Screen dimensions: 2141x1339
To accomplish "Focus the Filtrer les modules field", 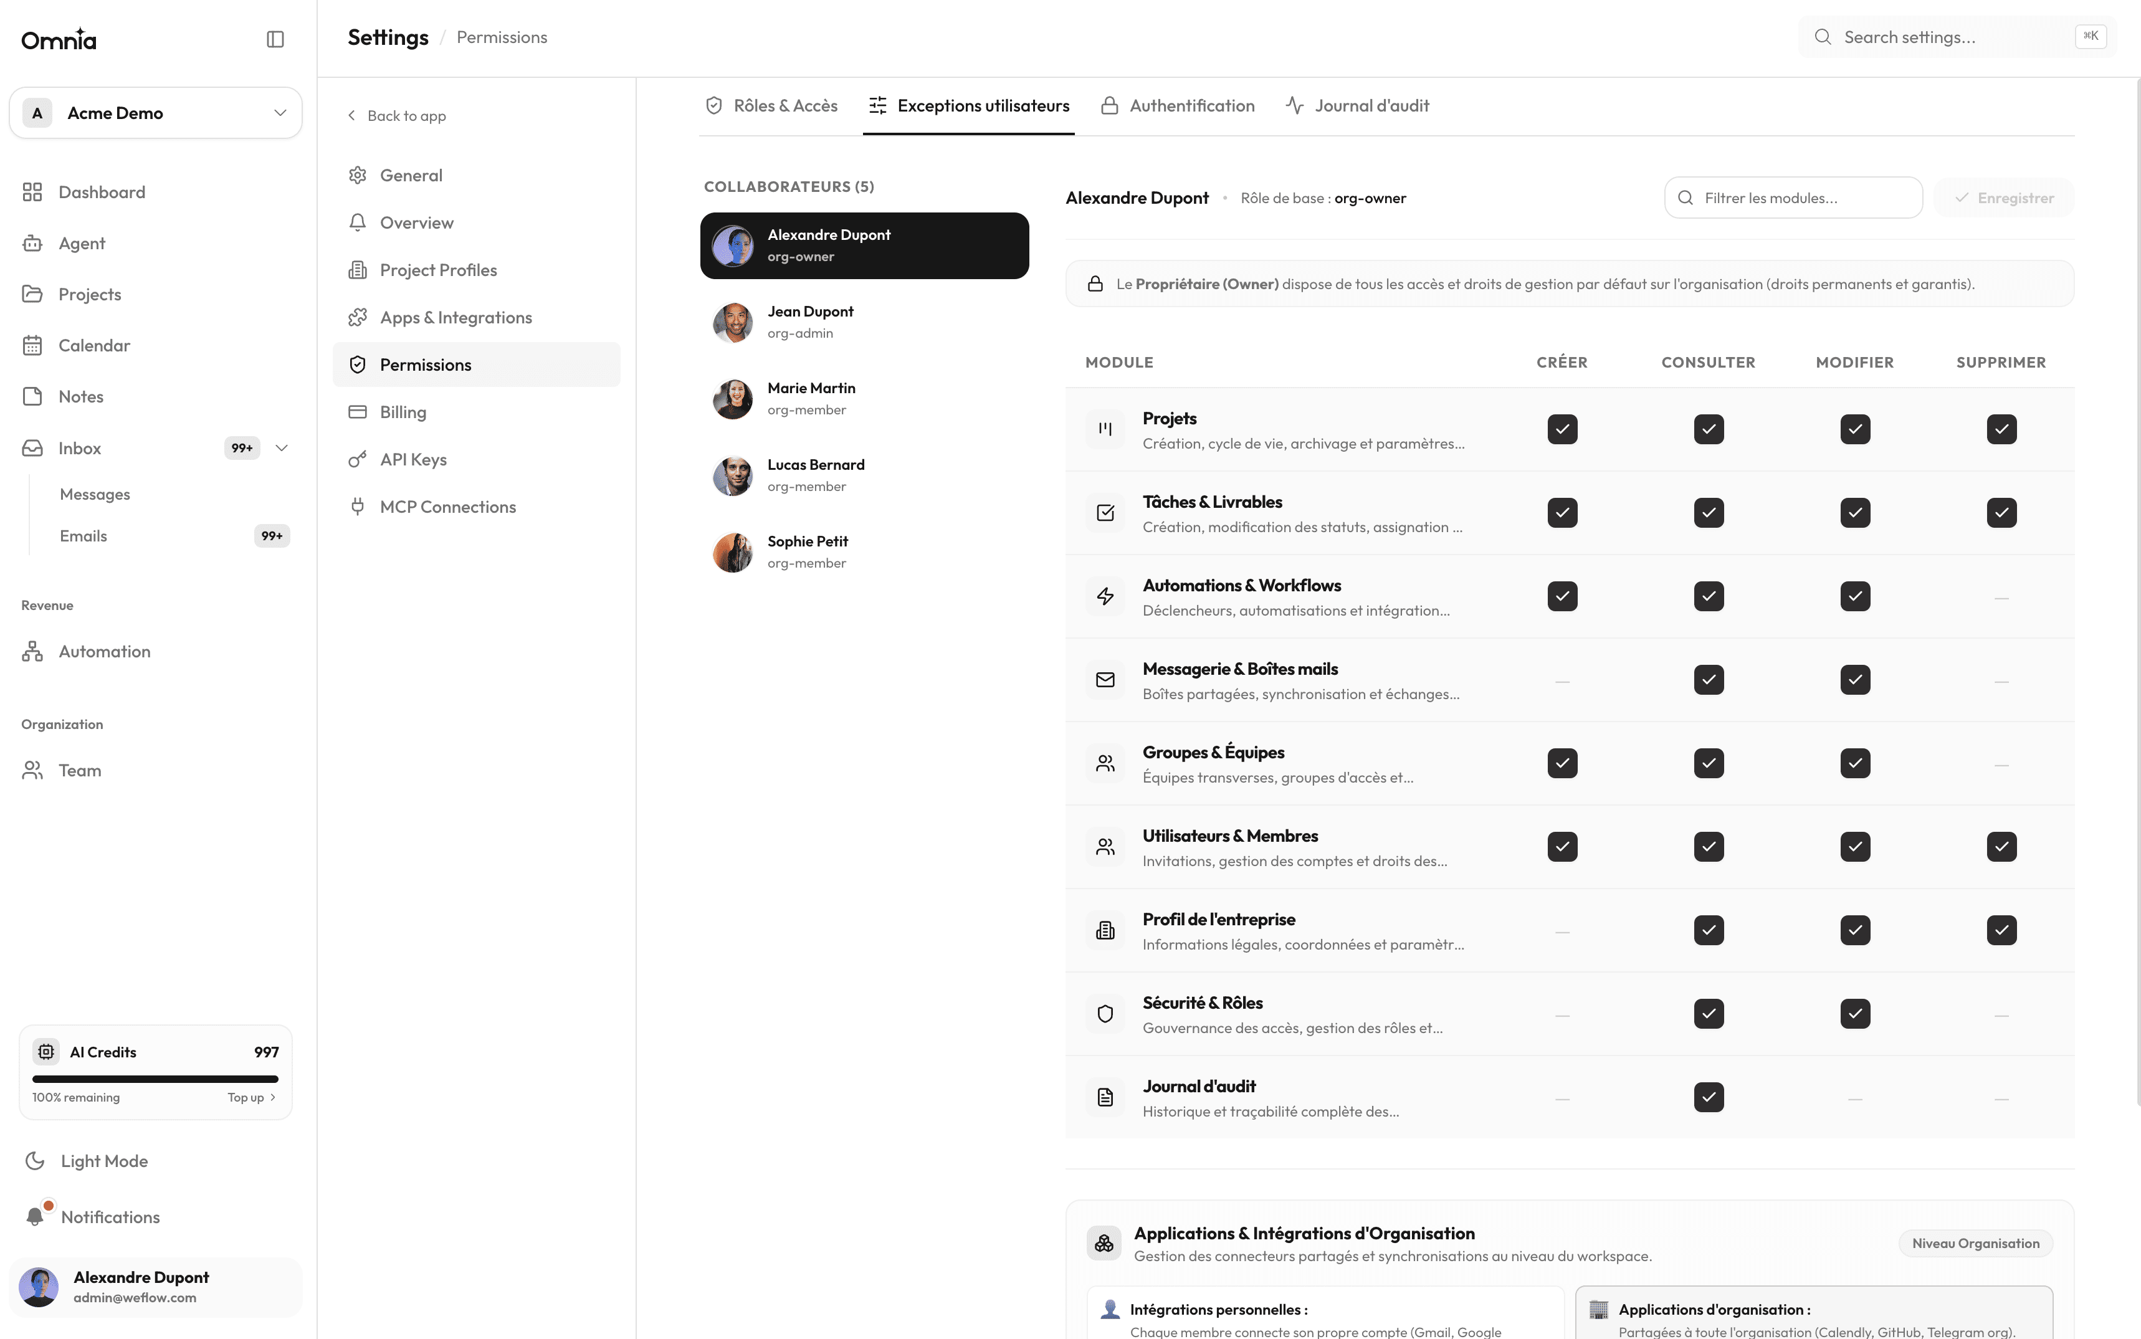I will click(x=1793, y=198).
